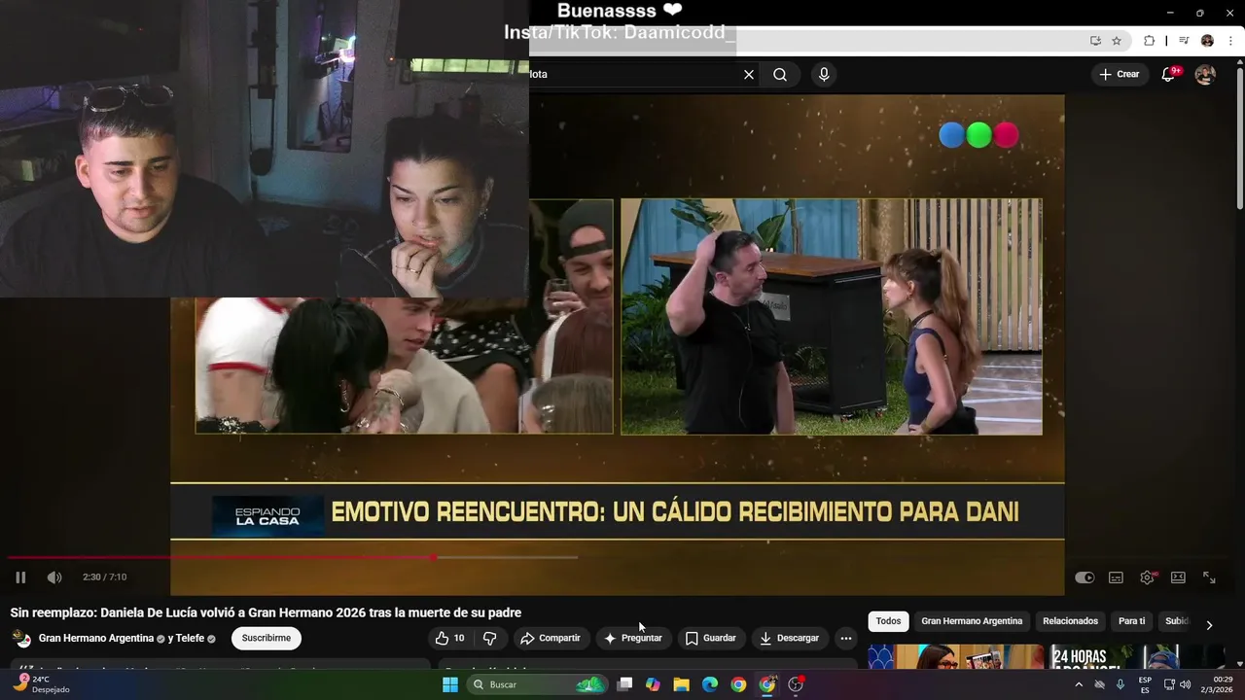Open Microsoft Edge from the taskbar
This screenshot has width=1245, height=700.
(710, 684)
